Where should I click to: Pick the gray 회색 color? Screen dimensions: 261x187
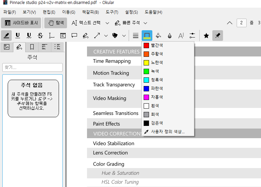168,114
